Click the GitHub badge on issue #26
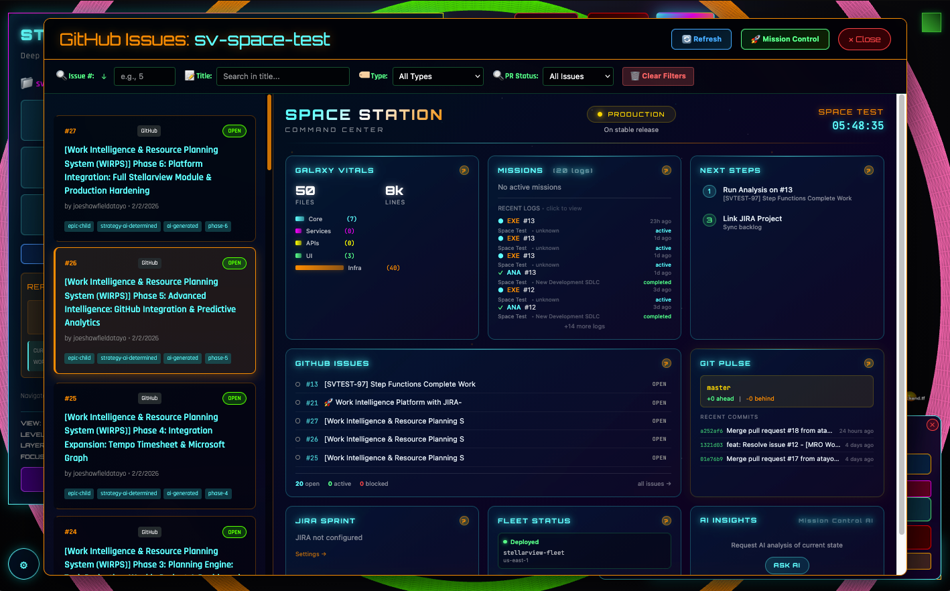Screen dimensions: 950x591 149,263
